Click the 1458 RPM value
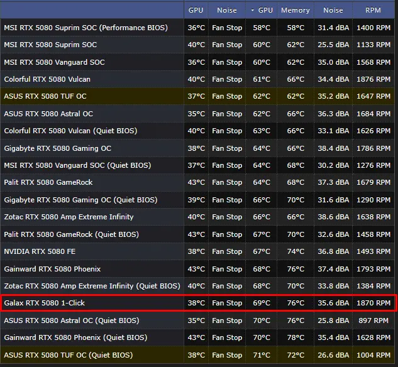 (x=373, y=234)
